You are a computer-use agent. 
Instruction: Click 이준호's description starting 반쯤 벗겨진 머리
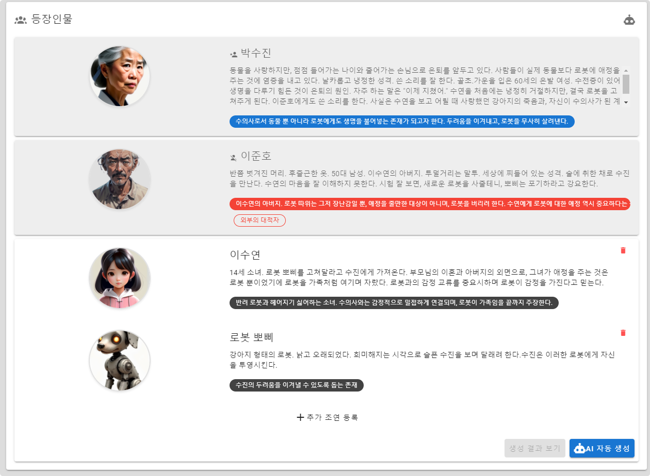[x=429, y=178]
